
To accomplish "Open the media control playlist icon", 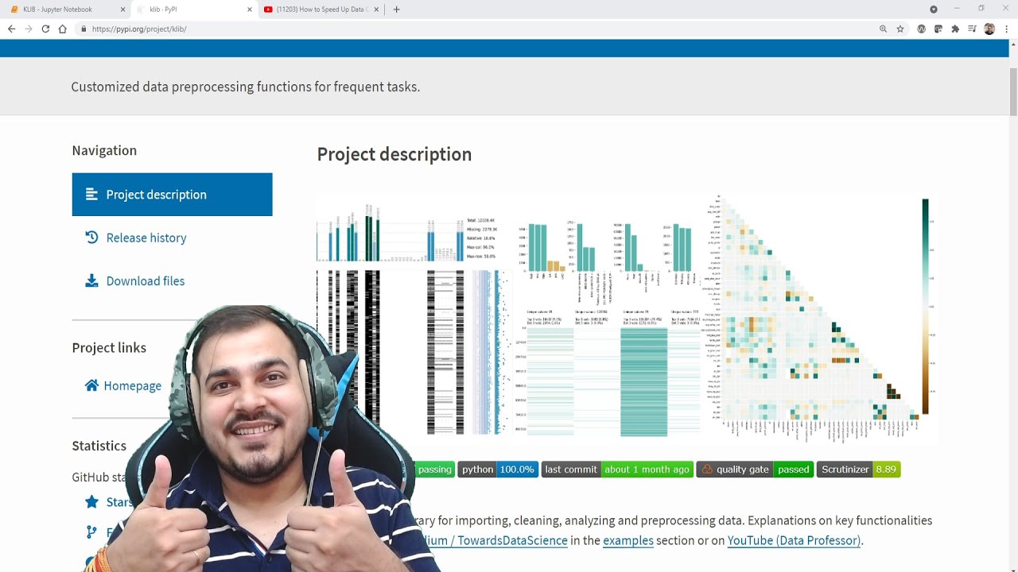I will click(972, 29).
